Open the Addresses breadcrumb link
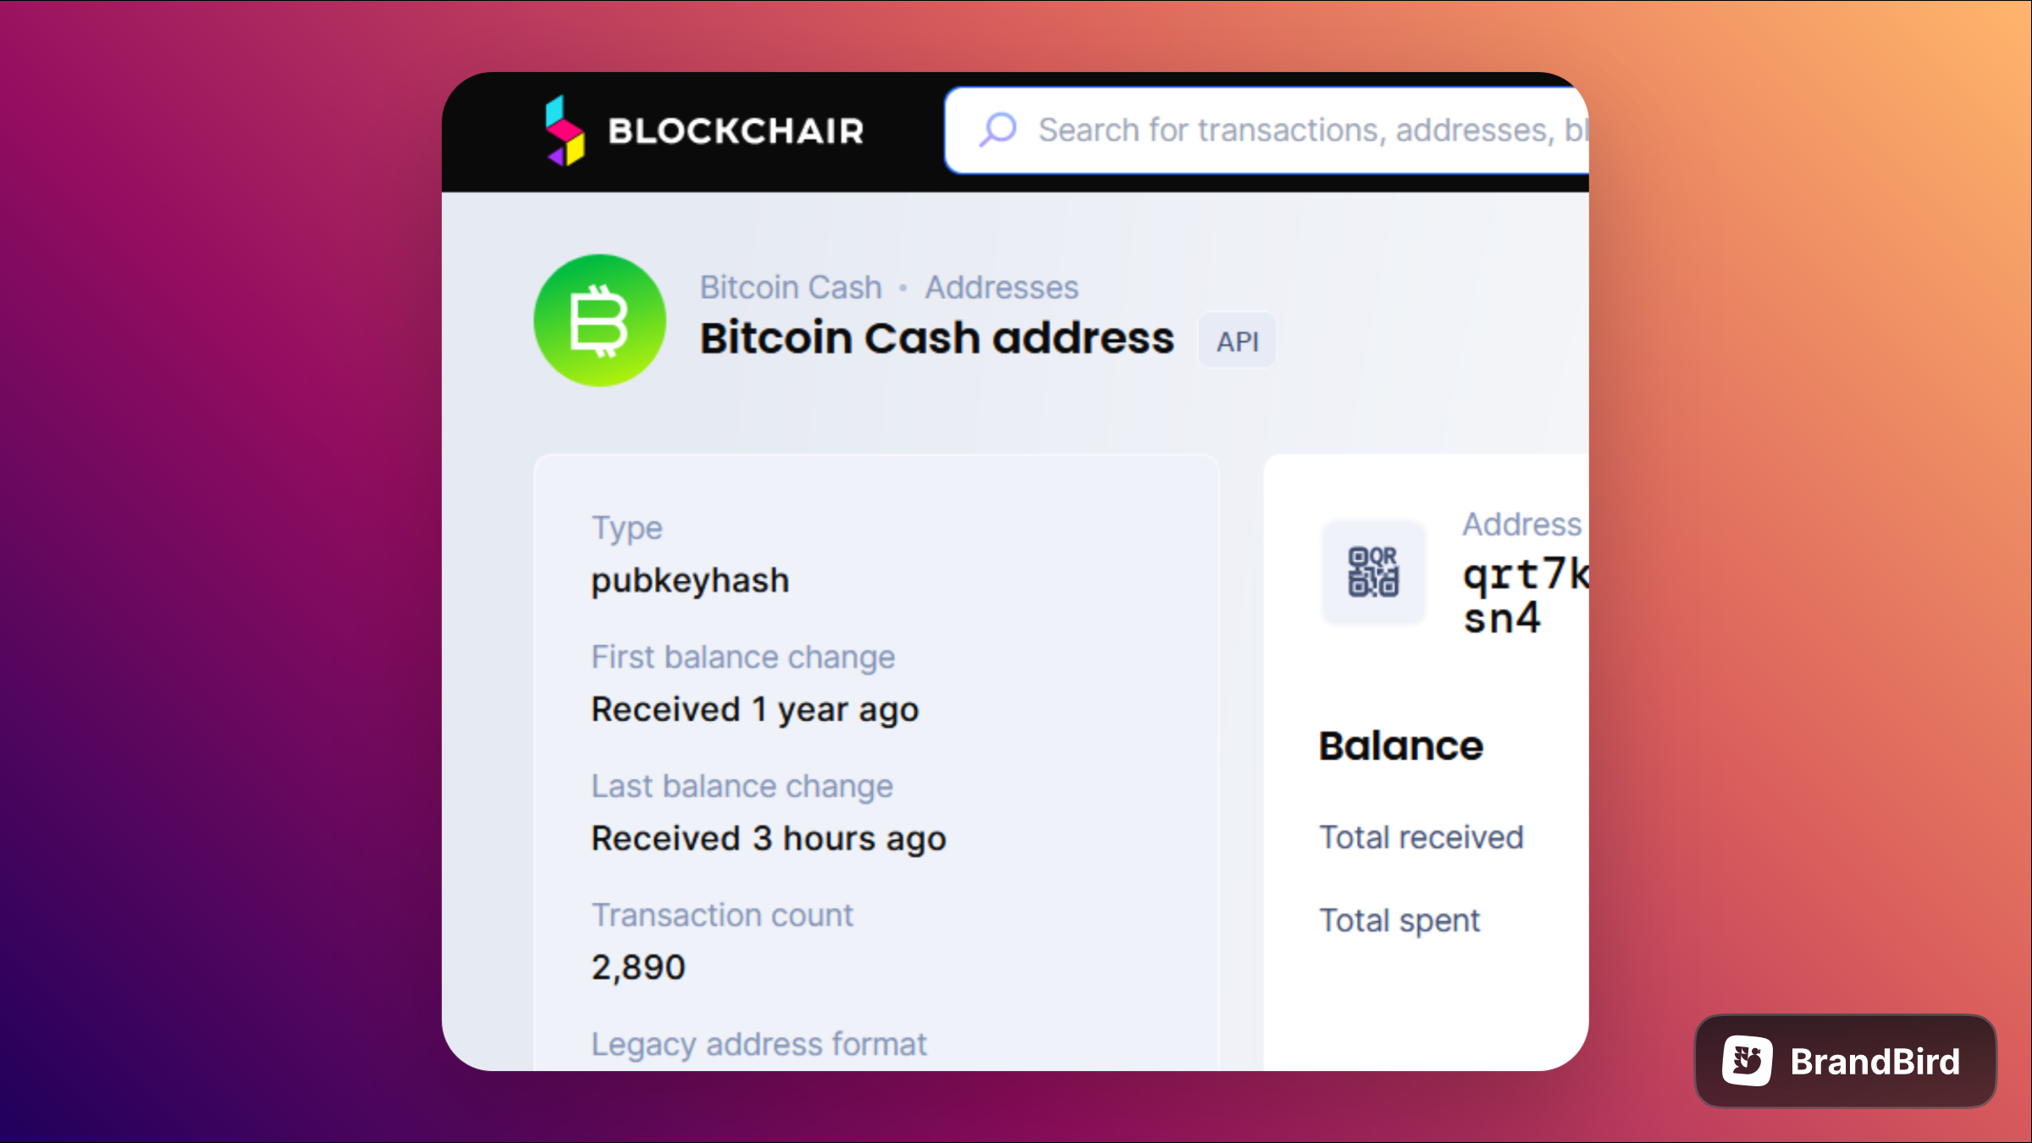 (x=1002, y=288)
